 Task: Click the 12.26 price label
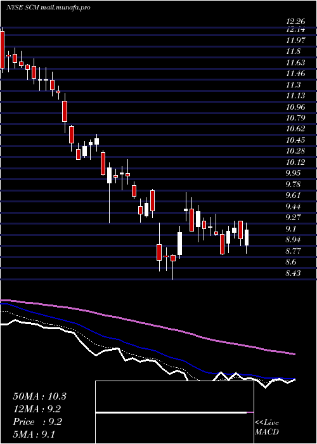coord(295,22)
